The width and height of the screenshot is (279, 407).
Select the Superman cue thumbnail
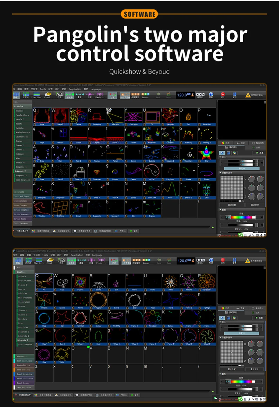97,172
